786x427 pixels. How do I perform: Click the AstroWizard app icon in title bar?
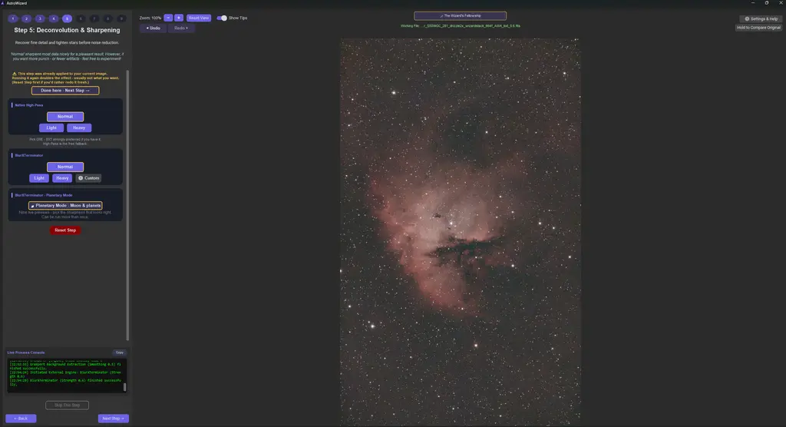(x=3, y=3)
